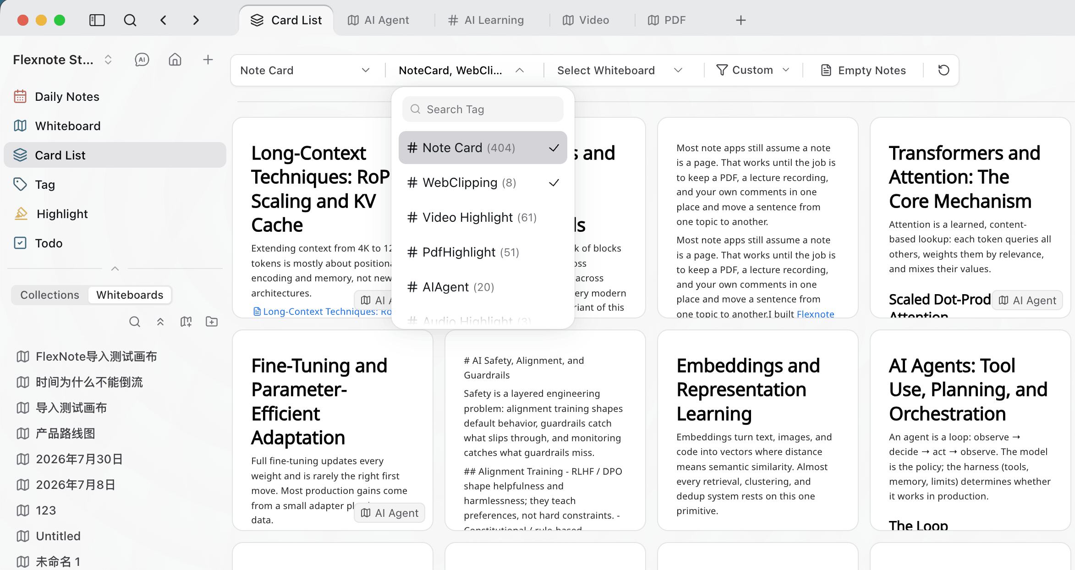Open Daily Notes from sidebar

click(x=115, y=97)
